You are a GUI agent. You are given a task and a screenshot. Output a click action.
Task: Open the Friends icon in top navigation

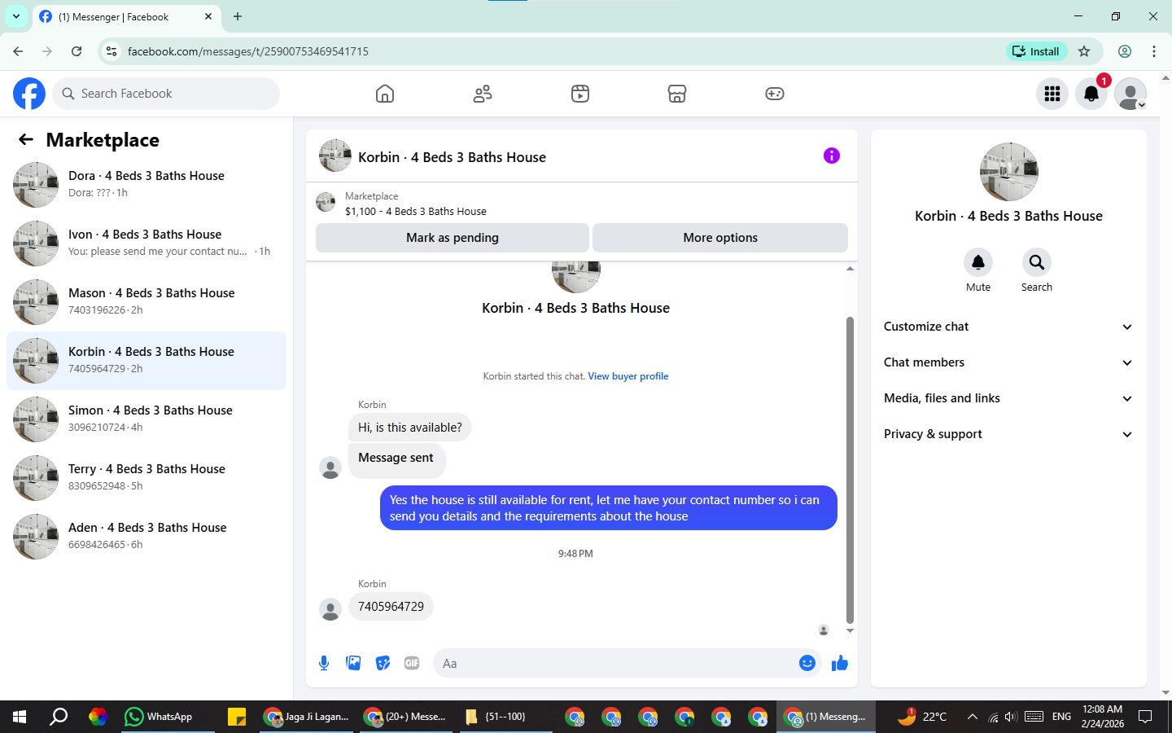[x=483, y=94]
